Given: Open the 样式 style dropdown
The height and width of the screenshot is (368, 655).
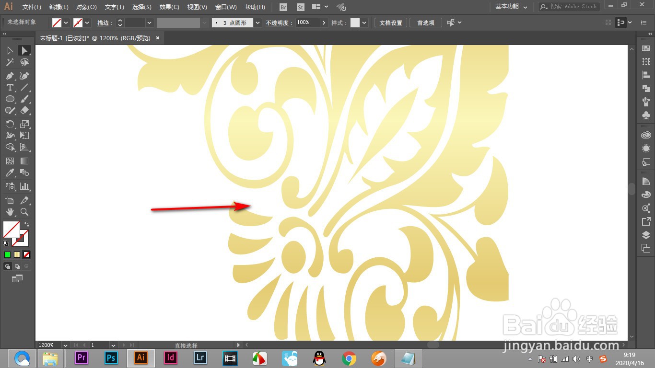Looking at the screenshot, I should tap(365, 23).
